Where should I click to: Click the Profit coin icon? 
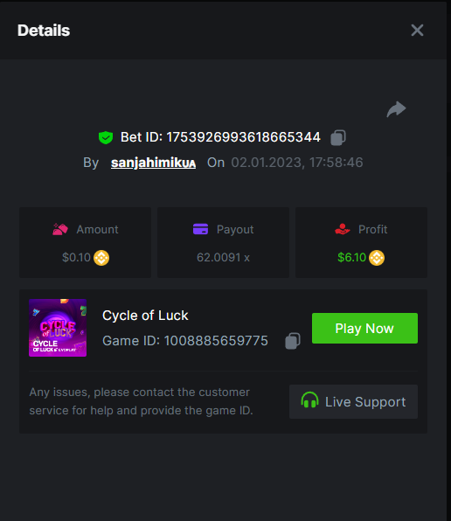click(377, 258)
